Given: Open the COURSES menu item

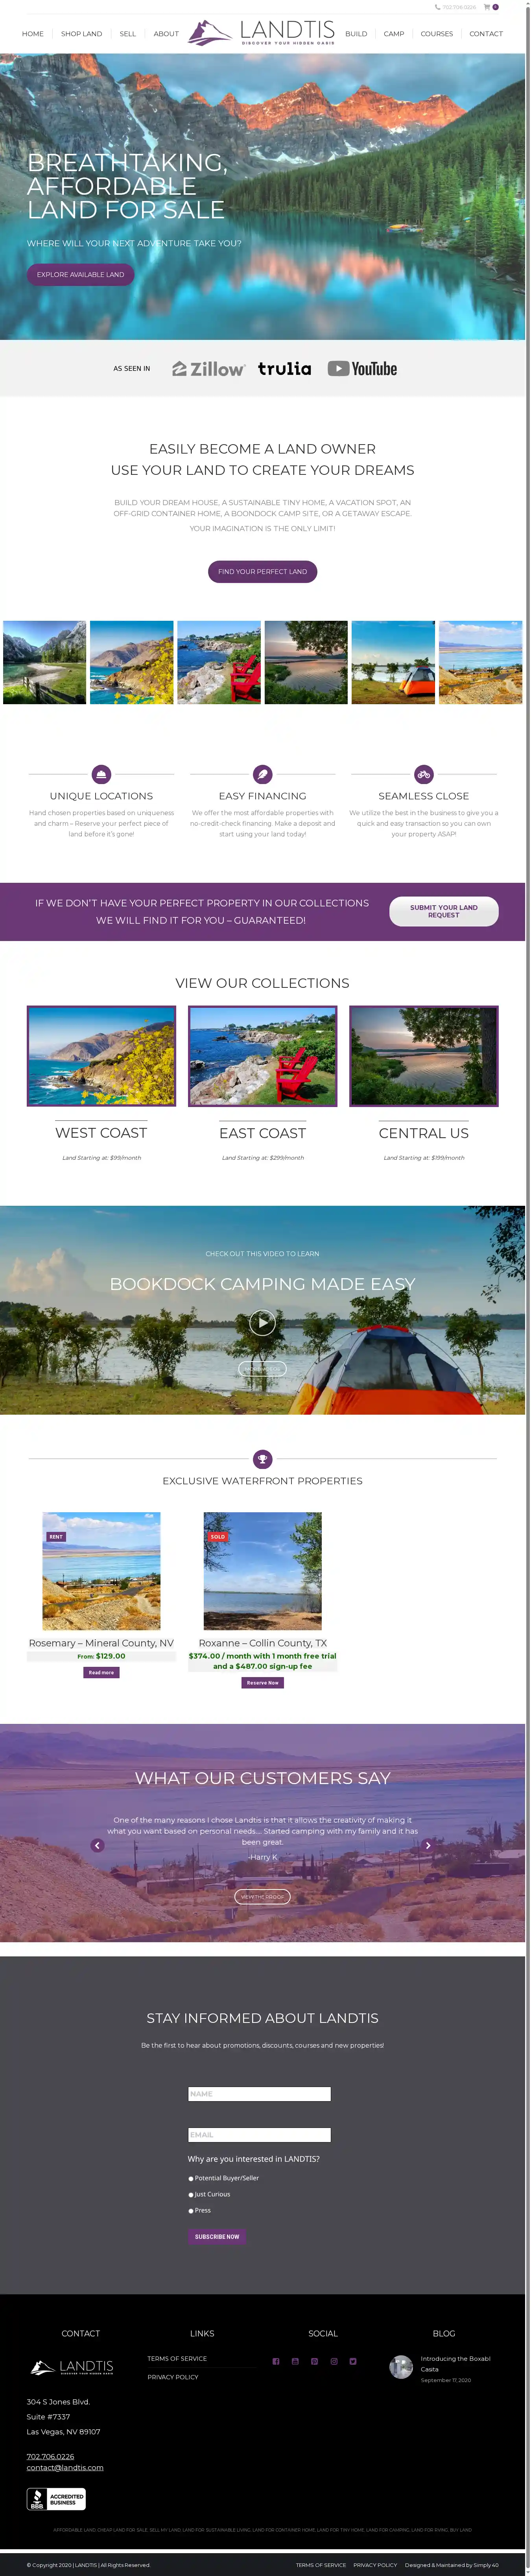Looking at the screenshot, I should tap(437, 34).
